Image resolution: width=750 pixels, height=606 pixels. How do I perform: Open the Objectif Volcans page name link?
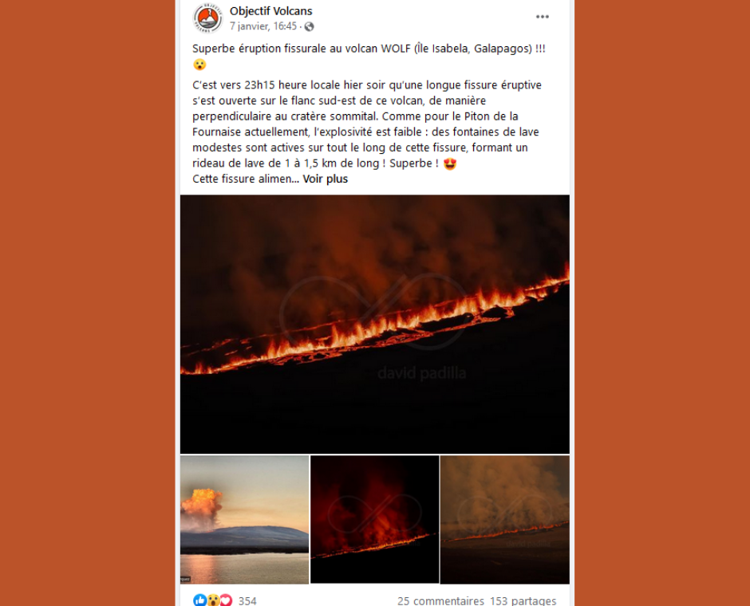point(270,11)
